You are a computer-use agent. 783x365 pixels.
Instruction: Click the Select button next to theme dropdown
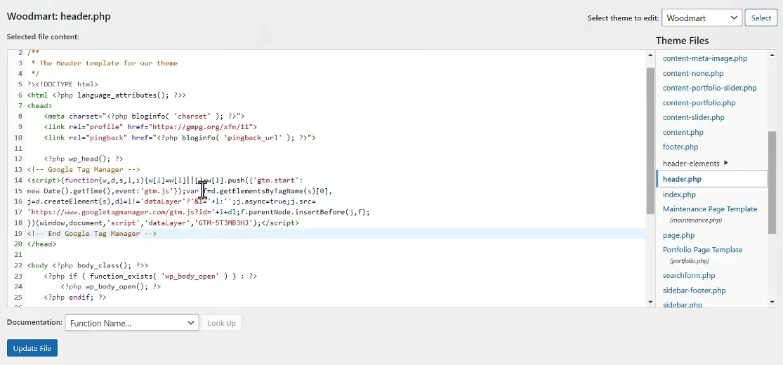click(x=761, y=18)
